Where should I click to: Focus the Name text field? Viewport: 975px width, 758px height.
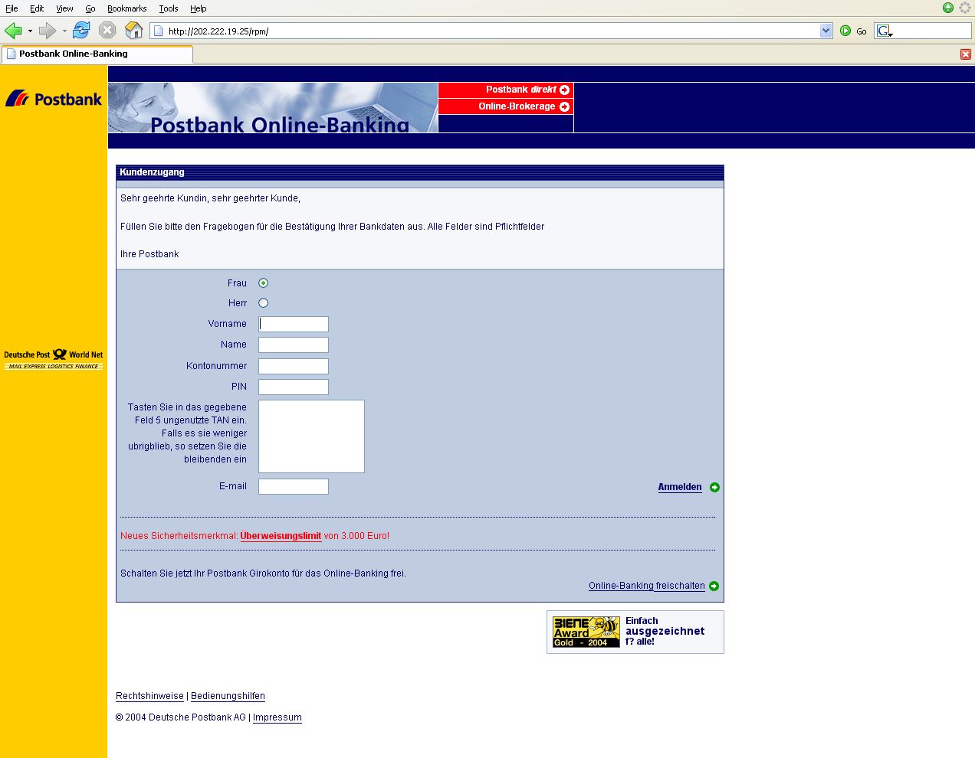pyautogui.click(x=294, y=345)
